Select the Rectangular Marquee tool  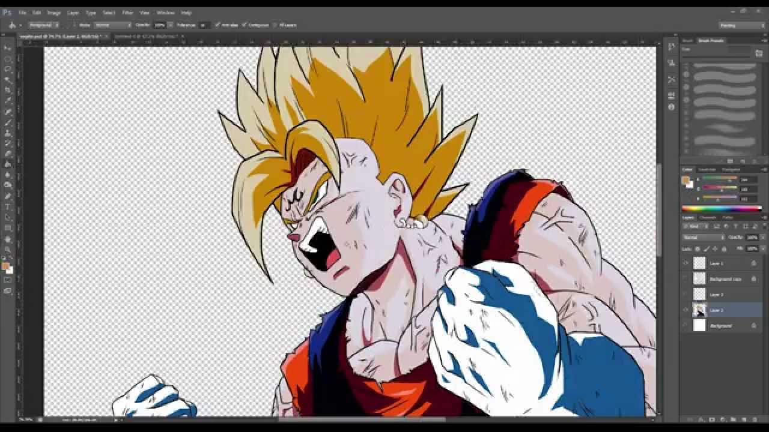point(8,59)
